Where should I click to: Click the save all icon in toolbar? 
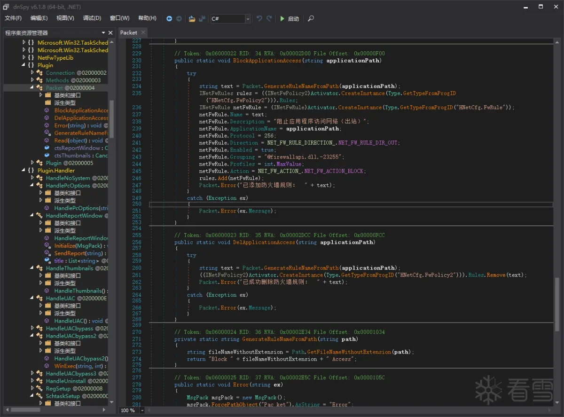tap(202, 19)
